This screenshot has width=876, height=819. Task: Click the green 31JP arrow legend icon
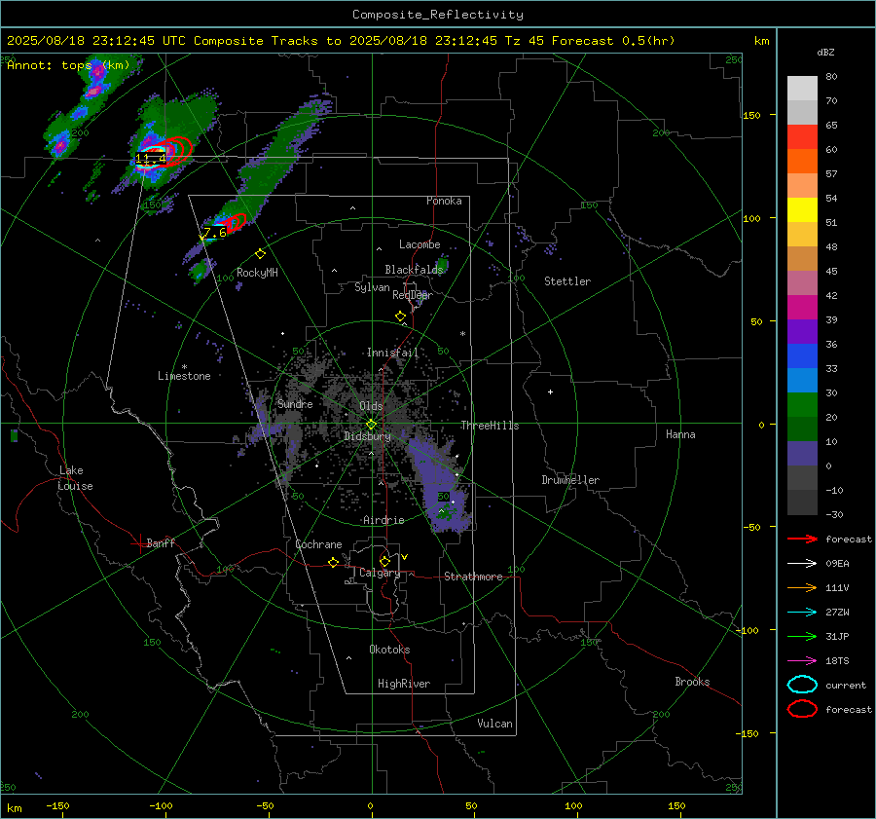coord(802,636)
